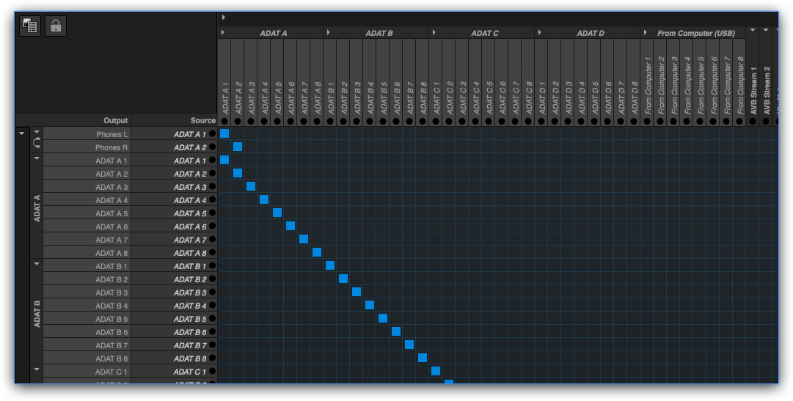Toggle off the ADAT B 8 output routing square
Screen dimensions: 793x401
(423, 358)
